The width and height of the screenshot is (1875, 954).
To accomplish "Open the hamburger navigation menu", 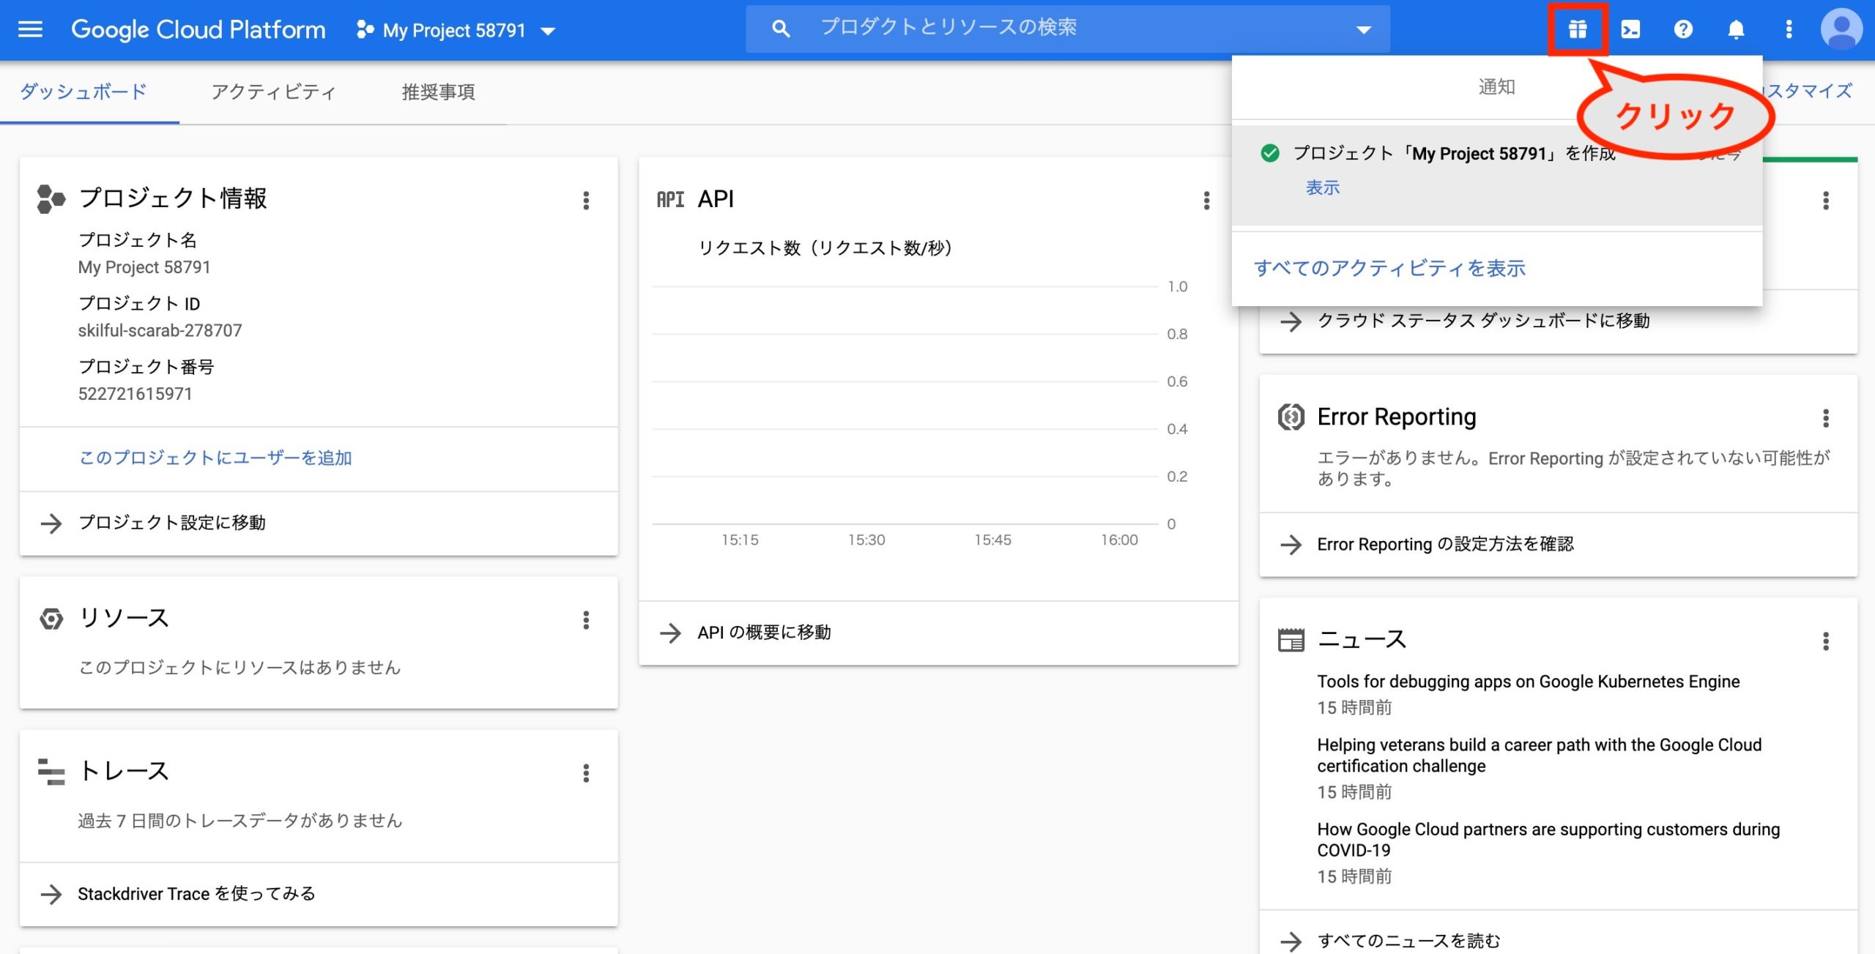I will (x=30, y=29).
